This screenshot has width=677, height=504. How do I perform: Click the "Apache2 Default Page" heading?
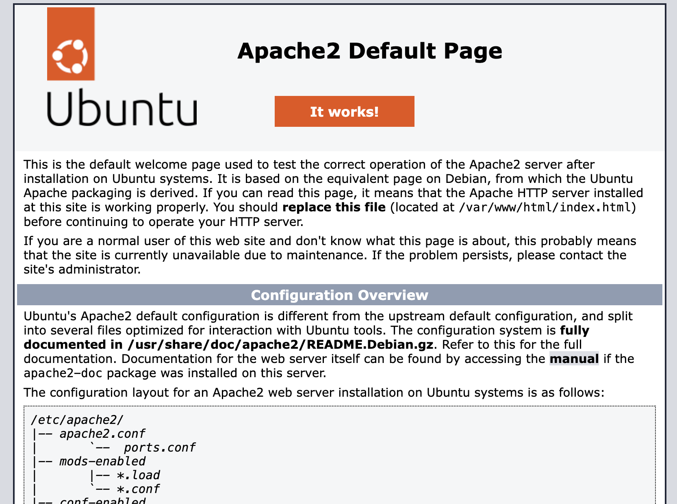coord(369,51)
